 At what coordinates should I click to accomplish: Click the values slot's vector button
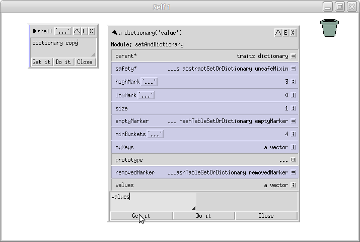(x=294, y=185)
